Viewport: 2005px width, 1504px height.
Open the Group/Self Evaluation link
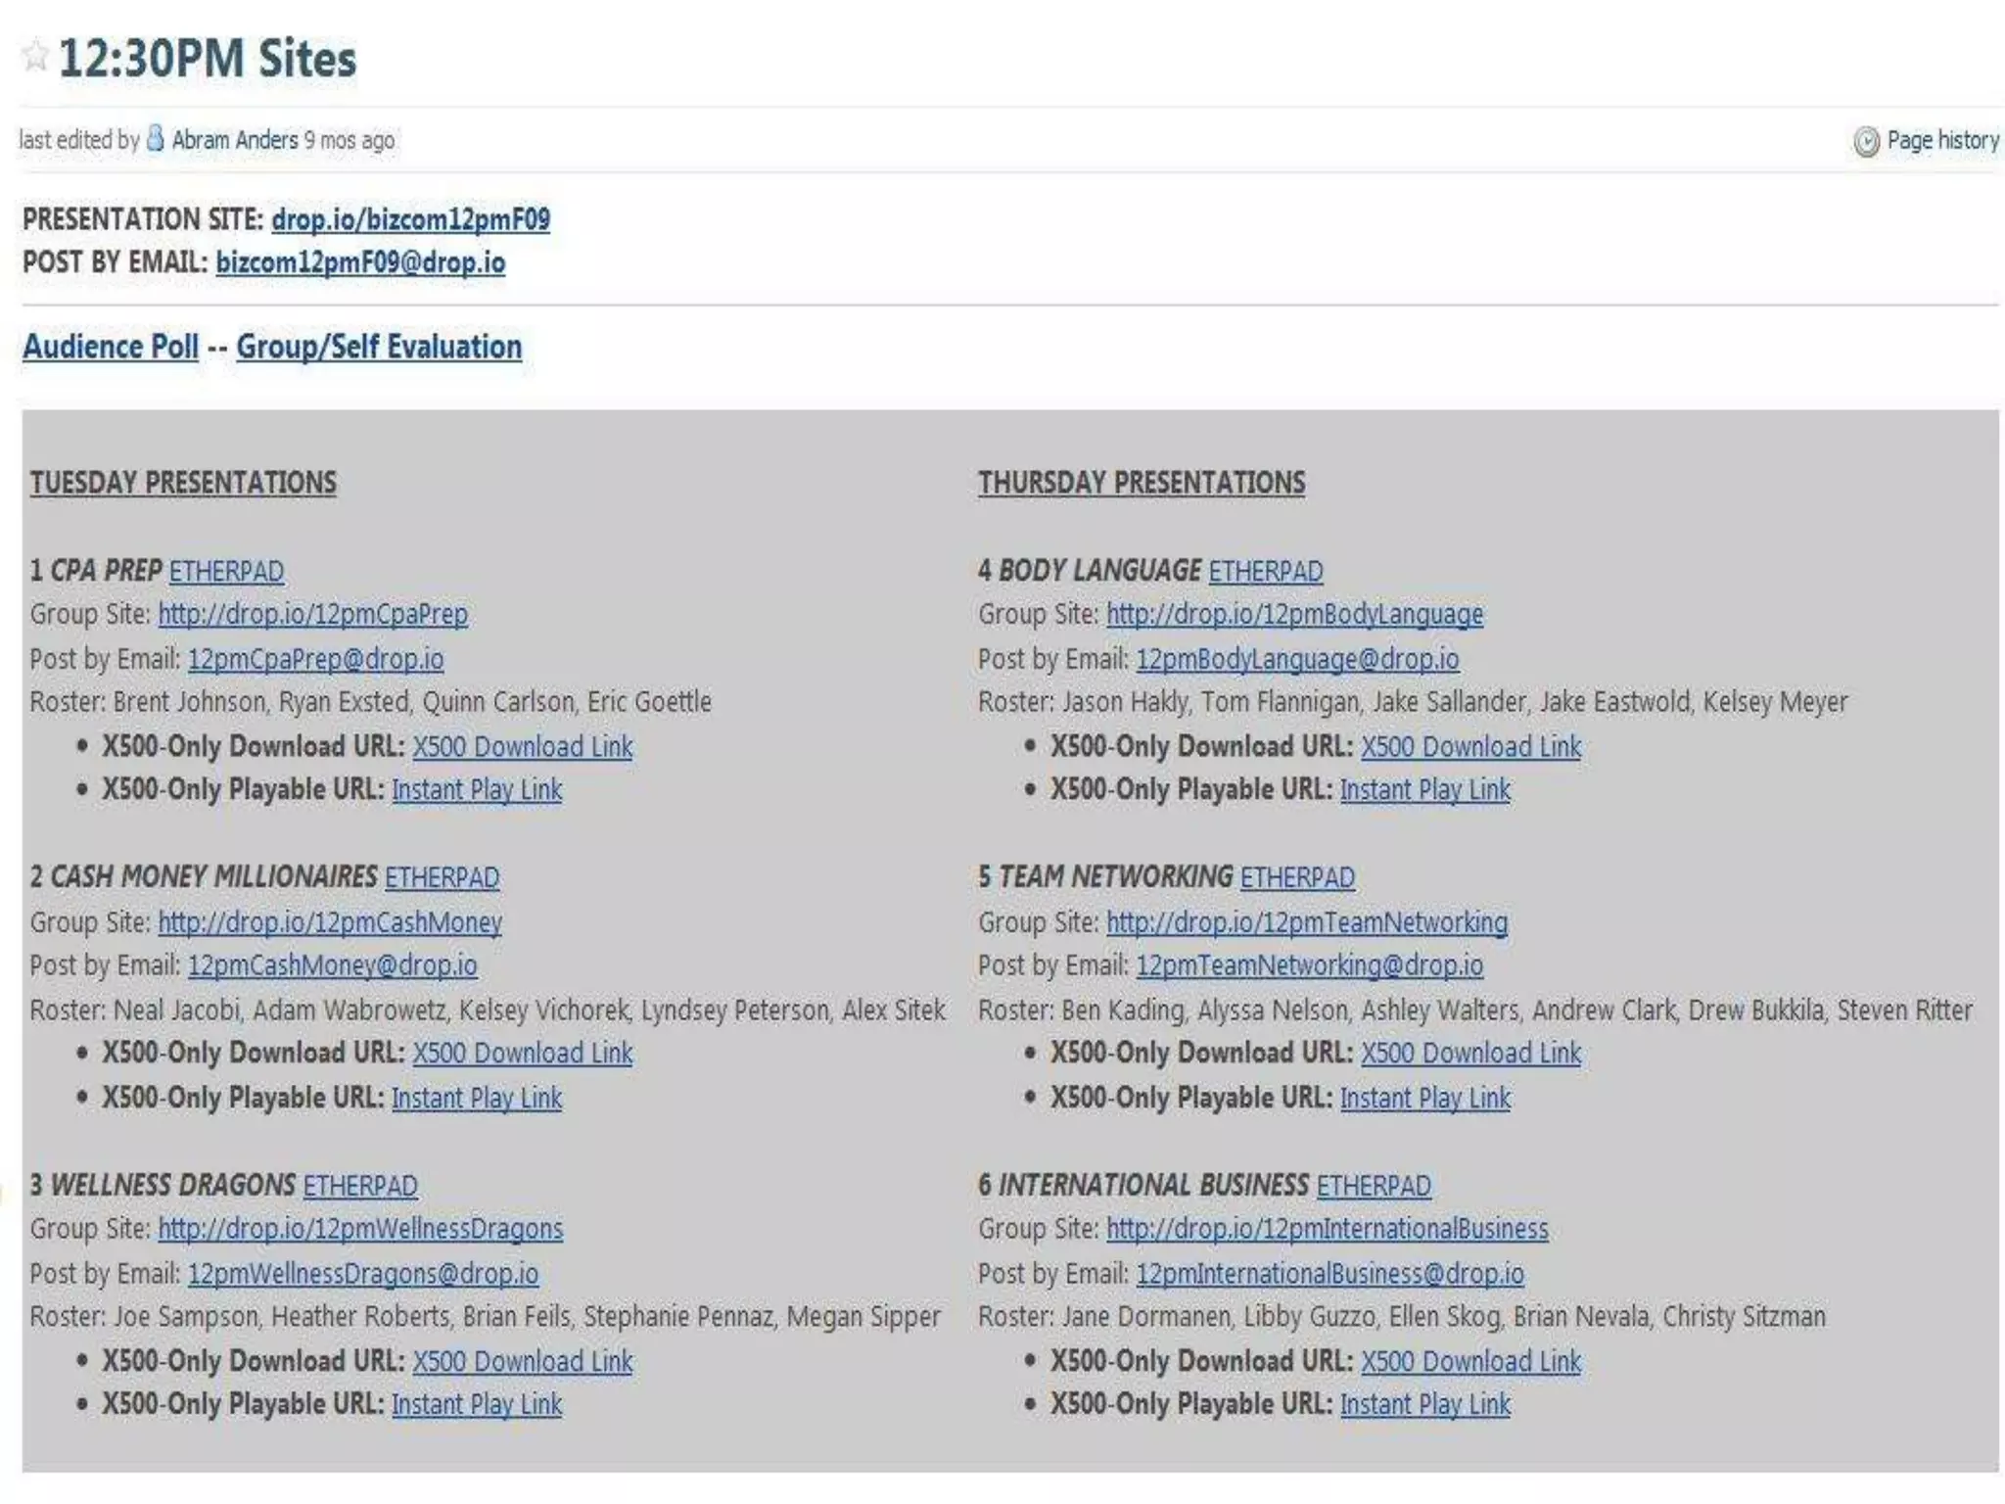point(379,347)
